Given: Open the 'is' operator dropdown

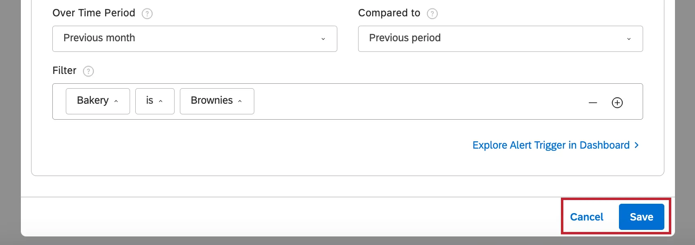Looking at the screenshot, I should pos(155,101).
